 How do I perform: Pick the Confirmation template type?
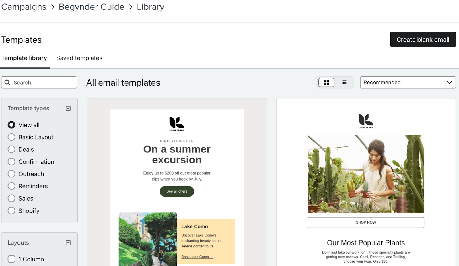(x=11, y=162)
